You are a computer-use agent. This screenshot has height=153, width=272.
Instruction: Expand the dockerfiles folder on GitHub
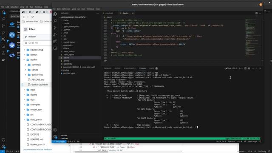pos(25,75)
